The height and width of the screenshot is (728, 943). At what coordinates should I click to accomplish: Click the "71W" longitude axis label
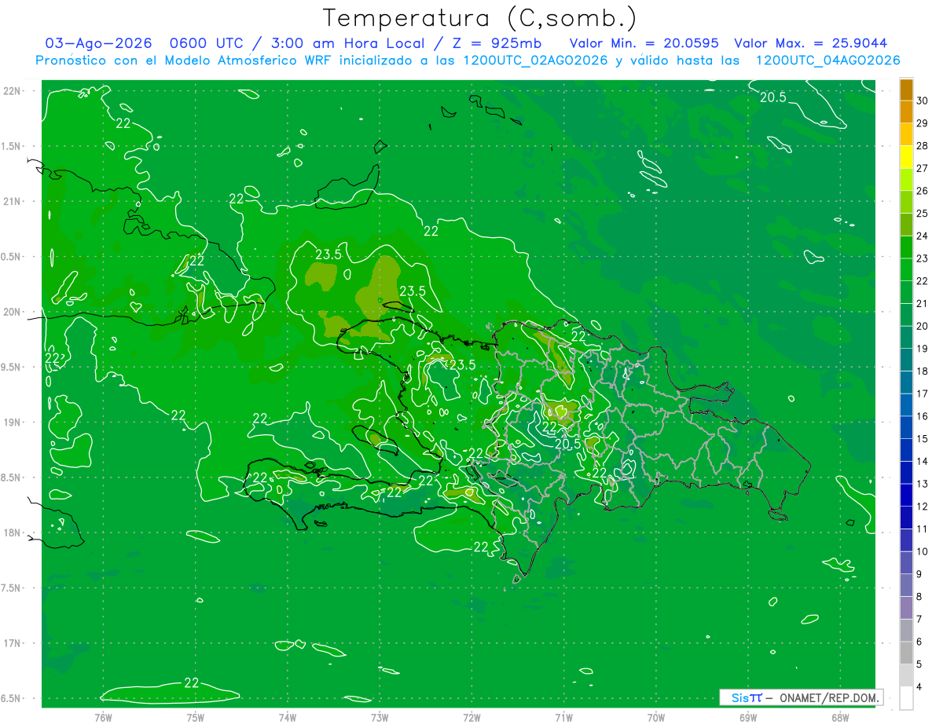pos(563,717)
